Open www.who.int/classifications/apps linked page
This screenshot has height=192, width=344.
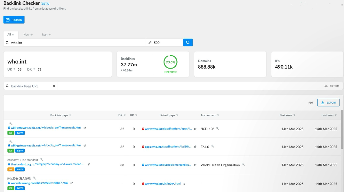[168, 129]
